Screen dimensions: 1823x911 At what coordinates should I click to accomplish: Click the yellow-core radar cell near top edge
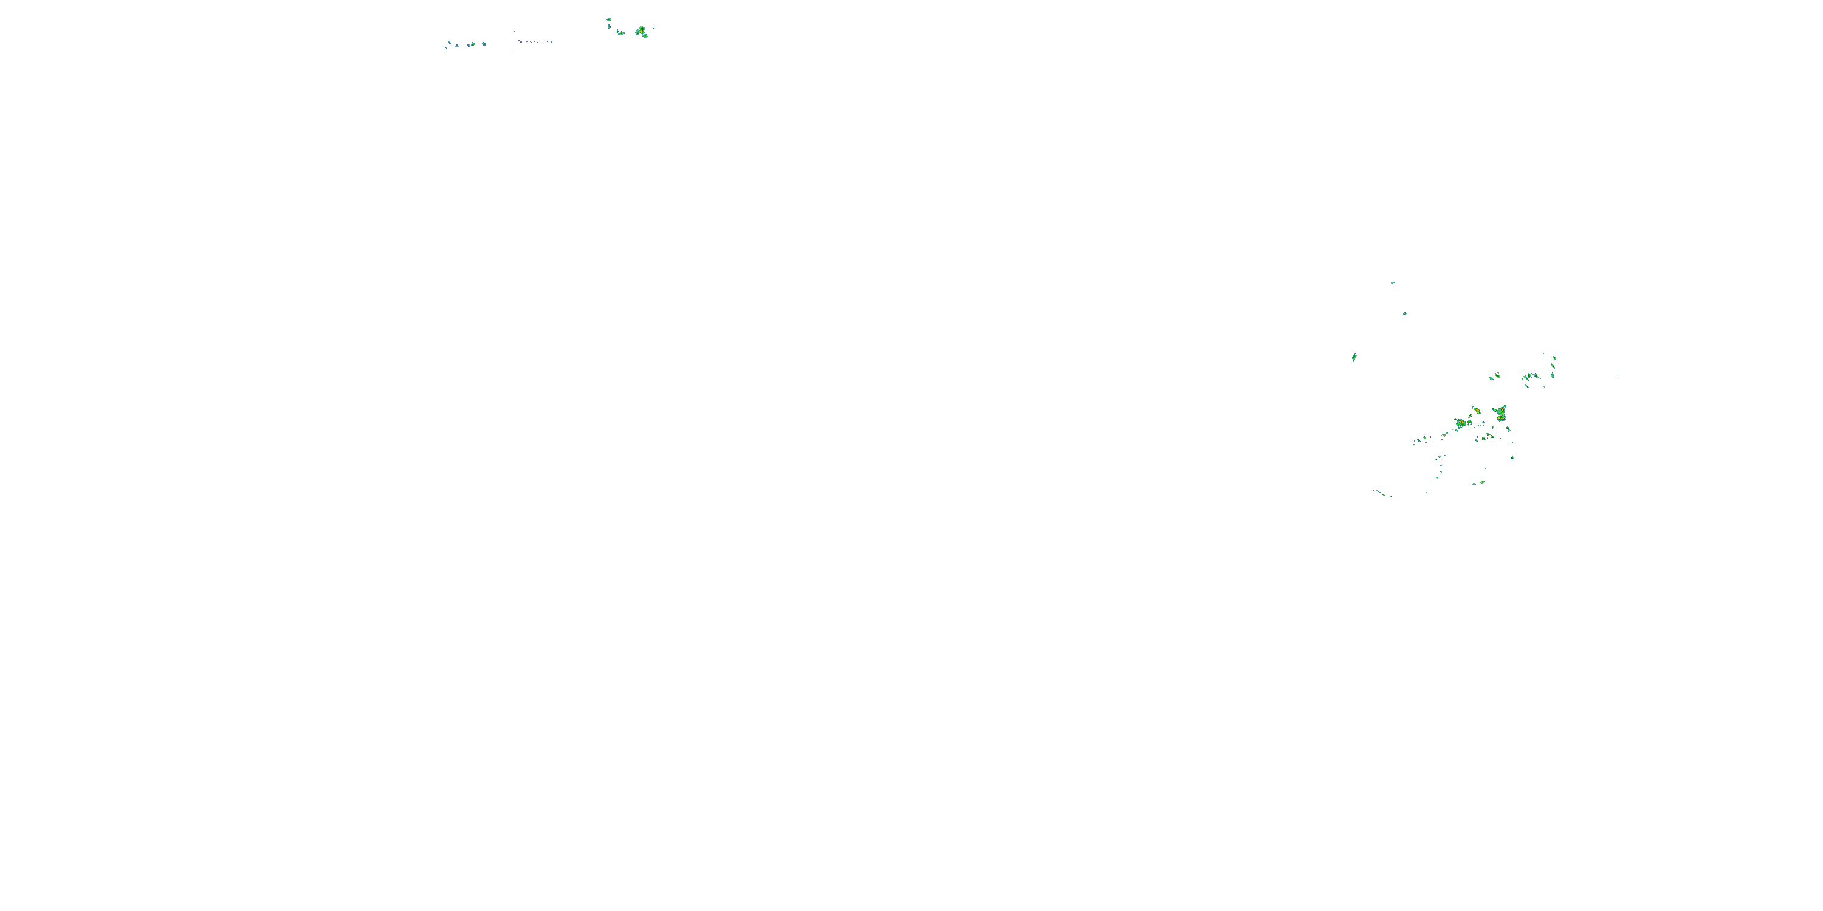tap(642, 31)
